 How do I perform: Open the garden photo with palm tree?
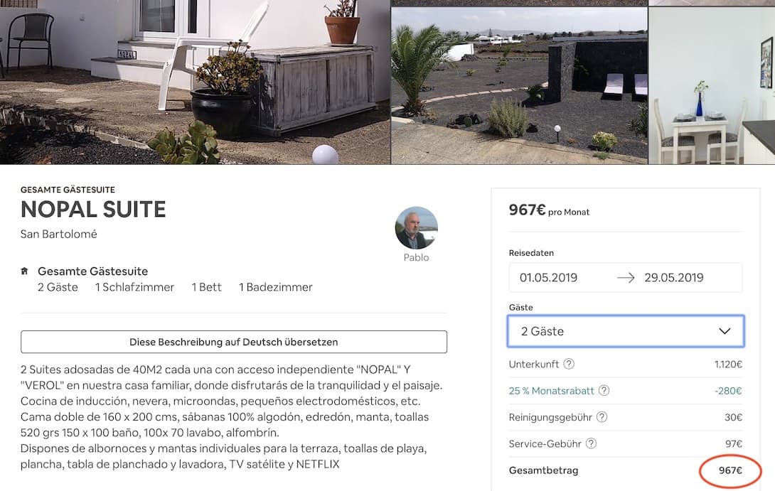tap(519, 85)
